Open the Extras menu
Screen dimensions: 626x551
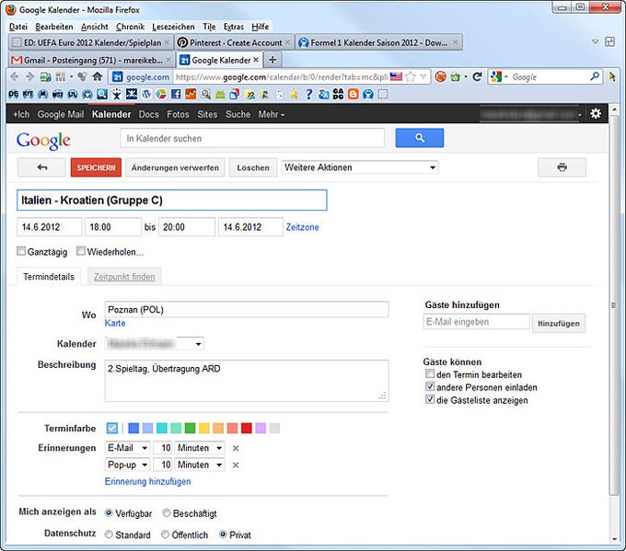click(234, 27)
